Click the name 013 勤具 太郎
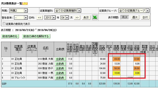158x92 pixels. tap(46, 59)
